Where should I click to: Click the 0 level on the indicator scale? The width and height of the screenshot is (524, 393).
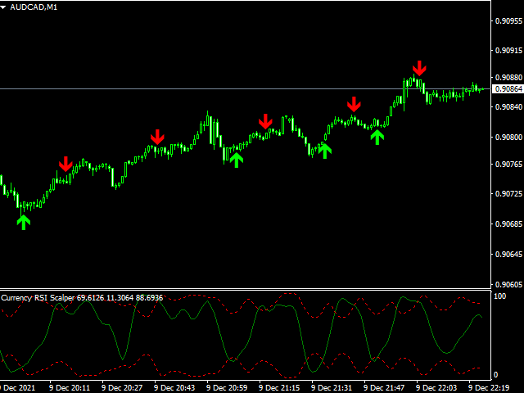coord(496,374)
